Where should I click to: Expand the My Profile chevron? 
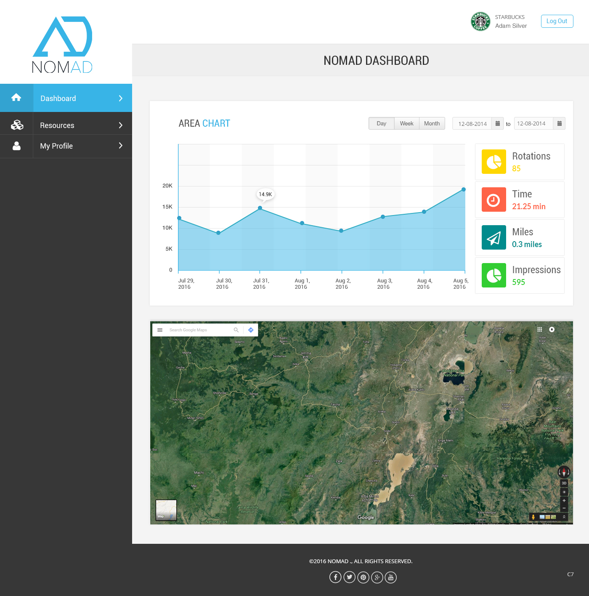coord(121,146)
